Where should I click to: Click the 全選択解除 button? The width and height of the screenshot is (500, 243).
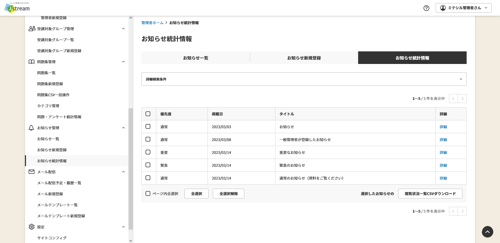pos(229,194)
